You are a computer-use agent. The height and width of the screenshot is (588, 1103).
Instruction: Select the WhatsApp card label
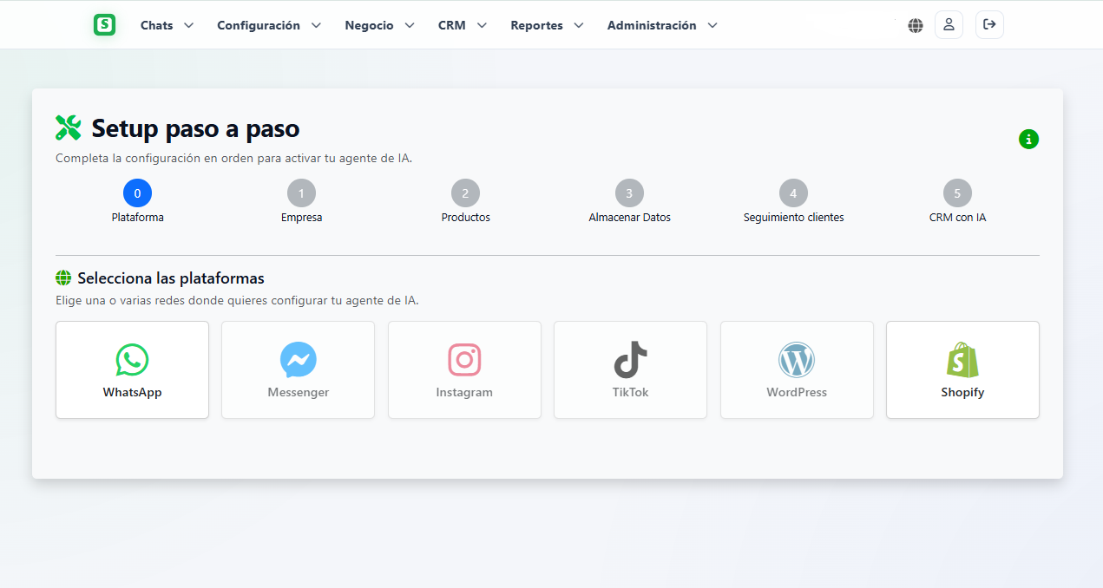tap(132, 392)
